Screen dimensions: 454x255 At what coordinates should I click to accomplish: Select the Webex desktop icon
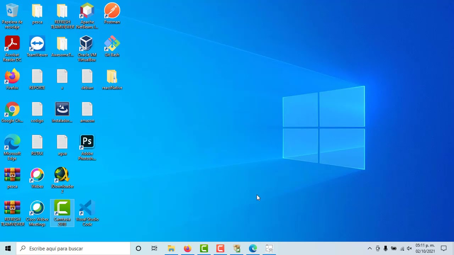pos(37,178)
